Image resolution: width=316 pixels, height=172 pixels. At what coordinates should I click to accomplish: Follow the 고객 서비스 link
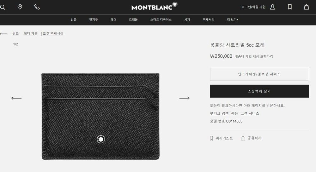pos(250,113)
